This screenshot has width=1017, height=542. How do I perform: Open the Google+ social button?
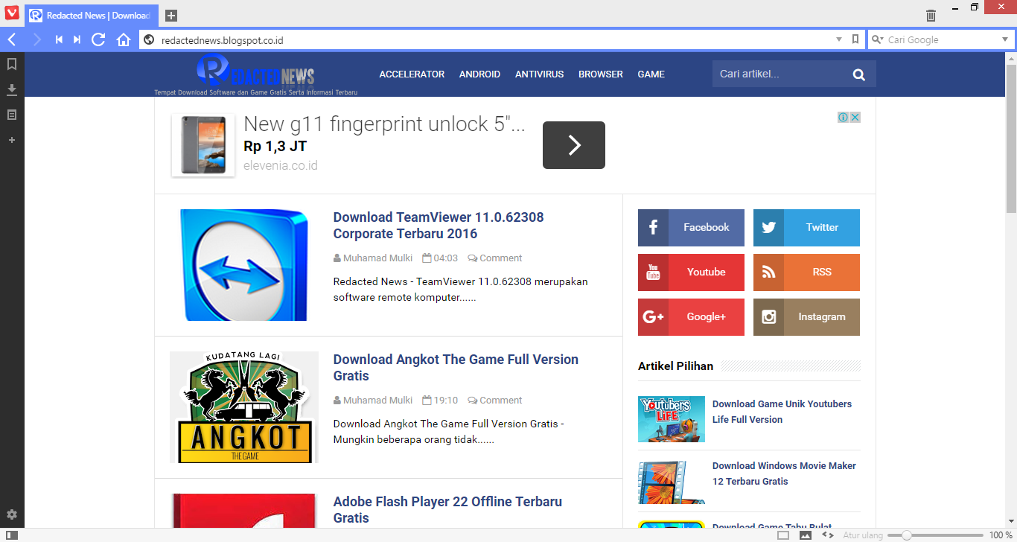691,317
